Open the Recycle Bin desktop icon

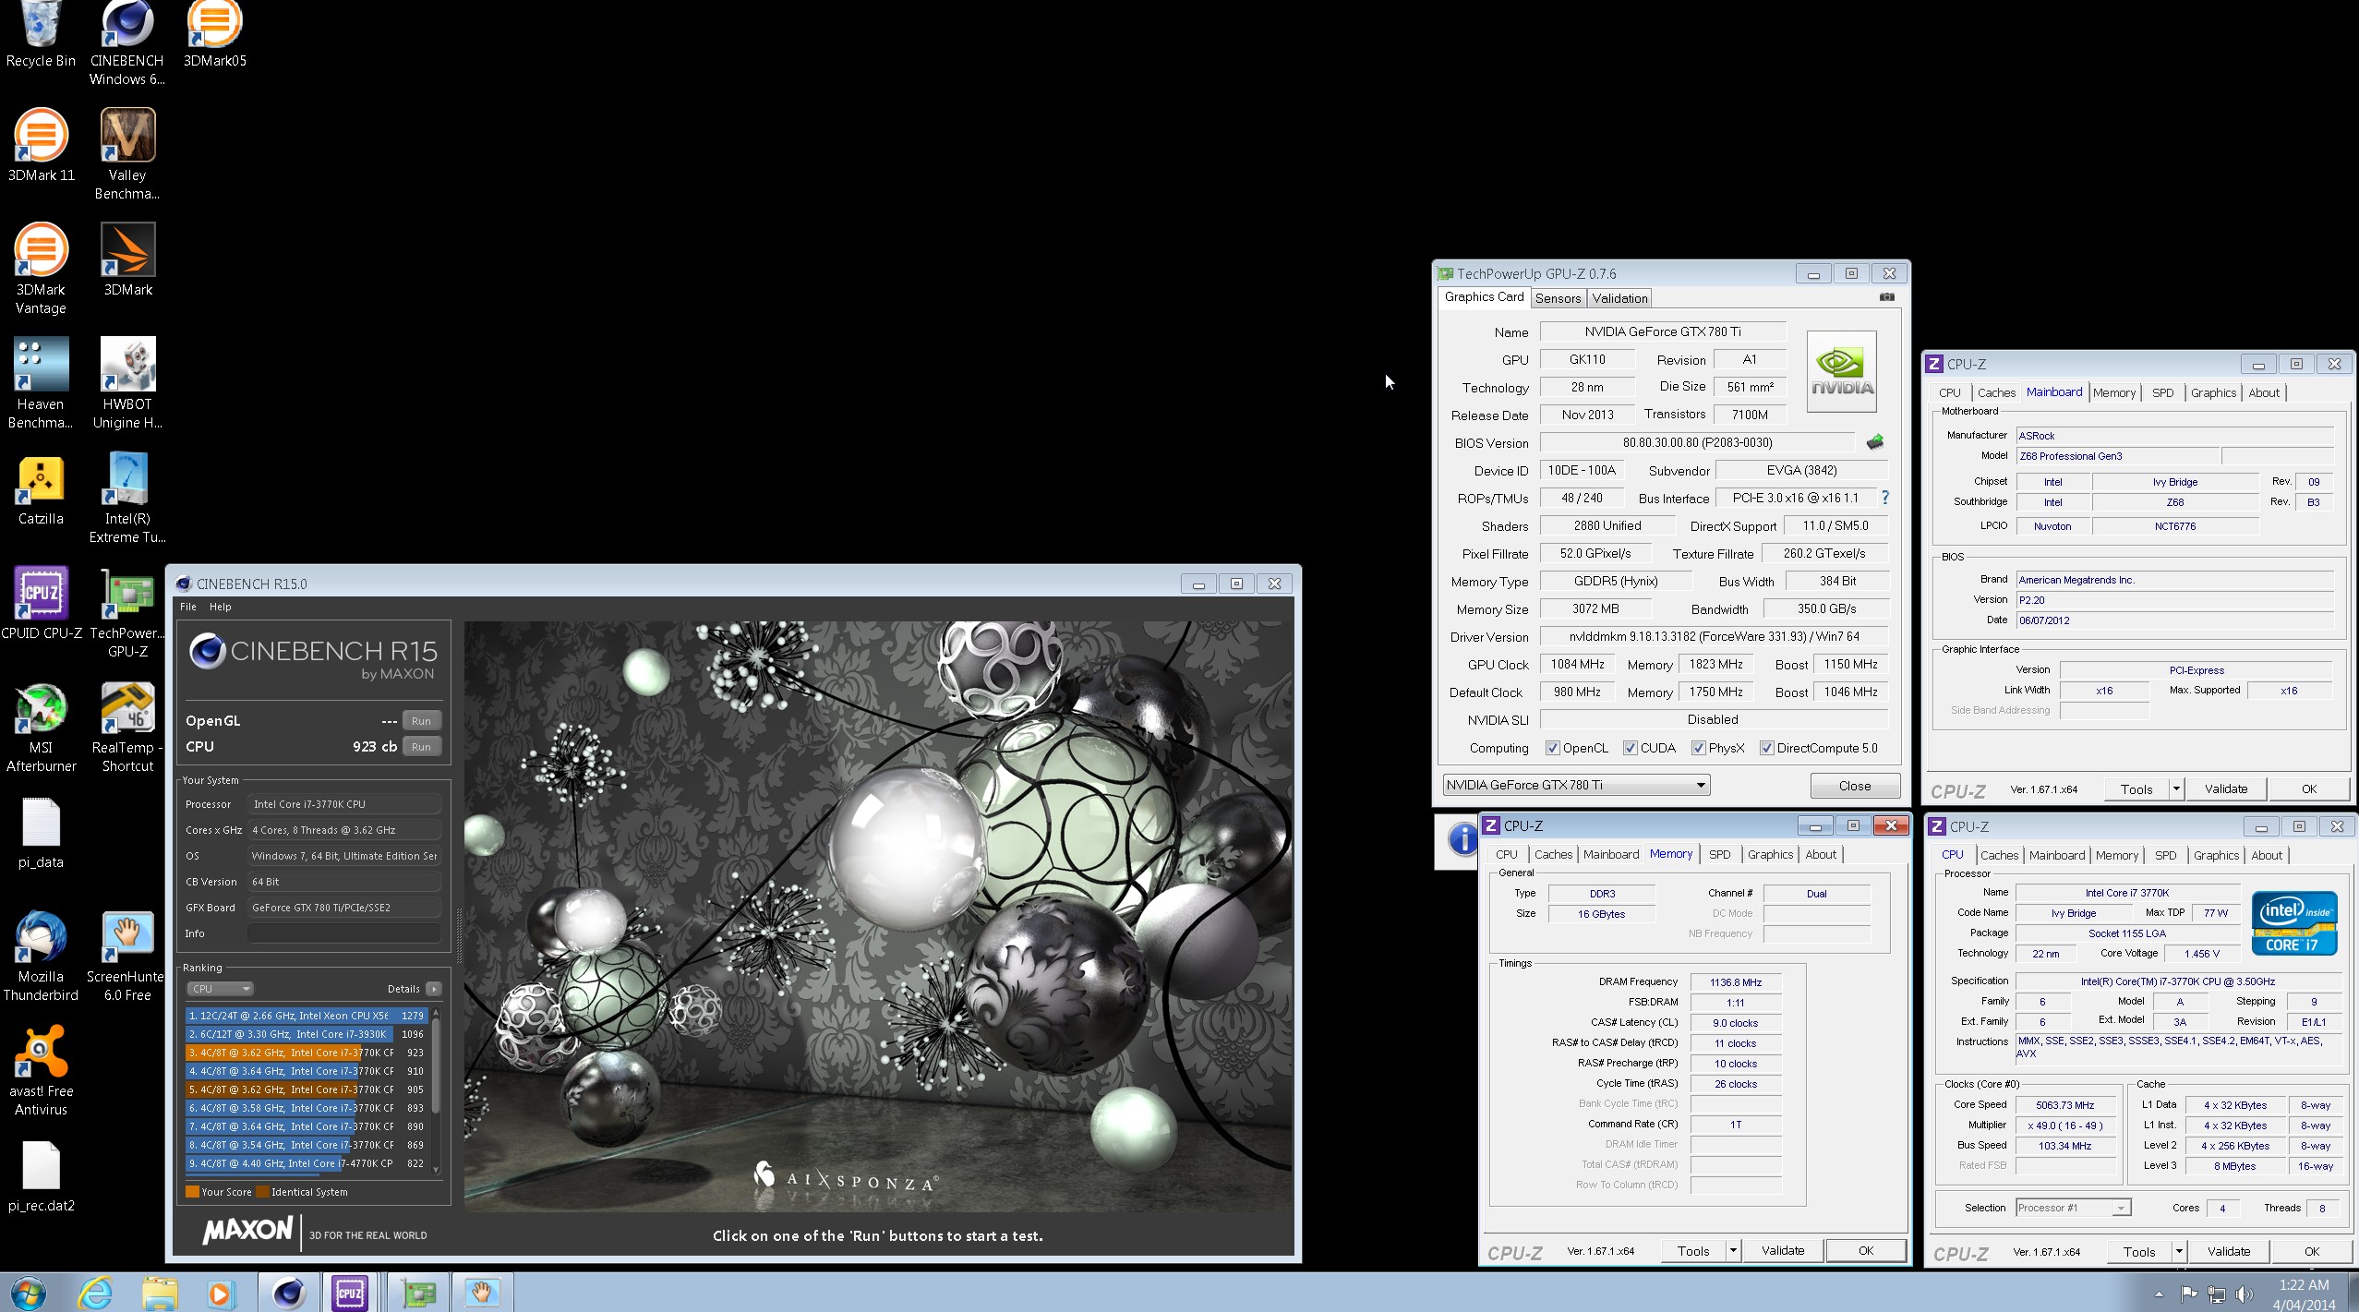pyautogui.click(x=41, y=35)
